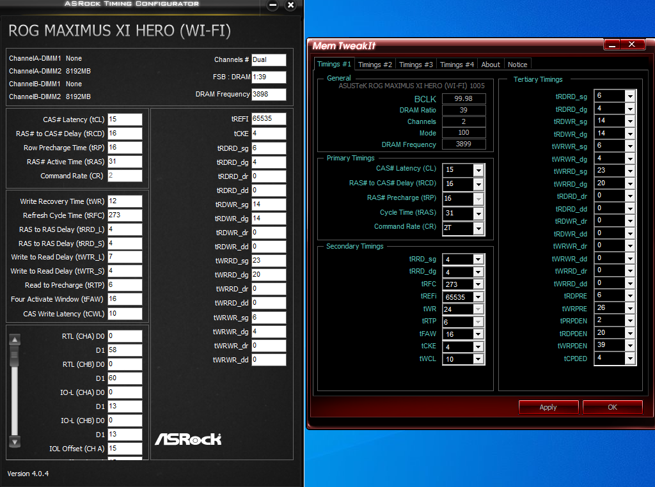Minimize the ASRock Timing Configurator window
This screenshot has height=487, width=655.
click(x=272, y=5)
